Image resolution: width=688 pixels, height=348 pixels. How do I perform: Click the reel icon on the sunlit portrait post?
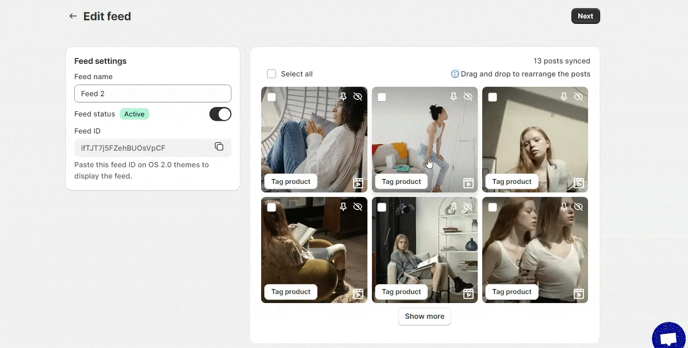[579, 183]
